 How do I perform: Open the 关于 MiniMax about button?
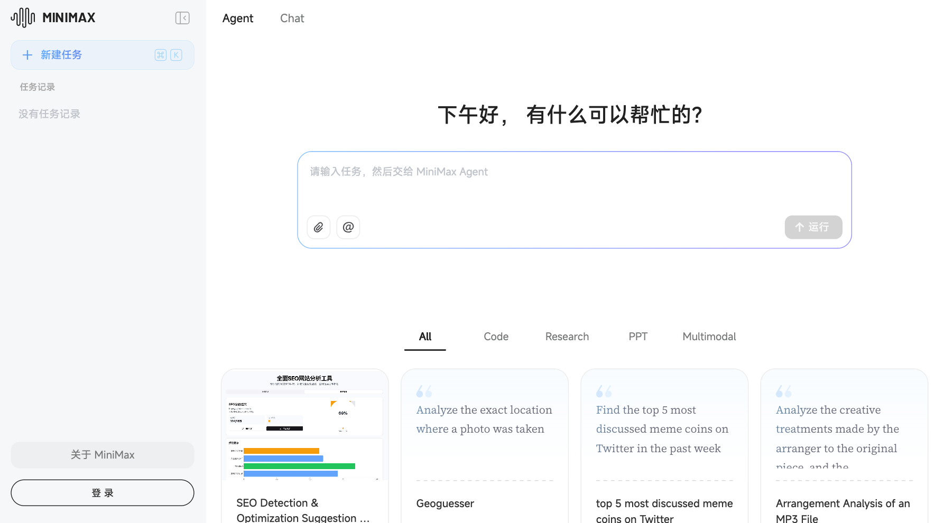(103, 455)
